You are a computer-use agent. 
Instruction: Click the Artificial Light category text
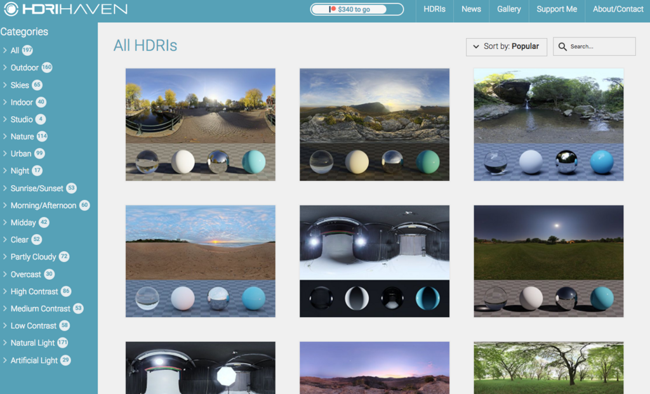pyautogui.click(x=34, y=360)
